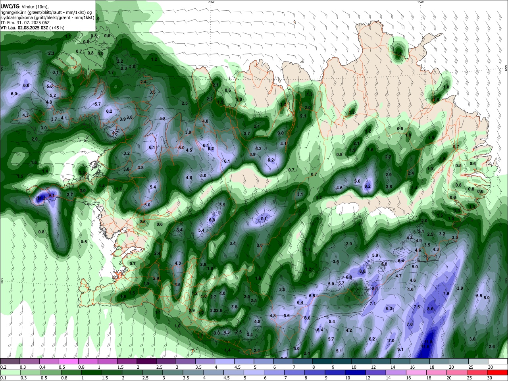
Task: Click the 4.4 precipitation value
Action: pyautogui.click(x=410, y=237)
